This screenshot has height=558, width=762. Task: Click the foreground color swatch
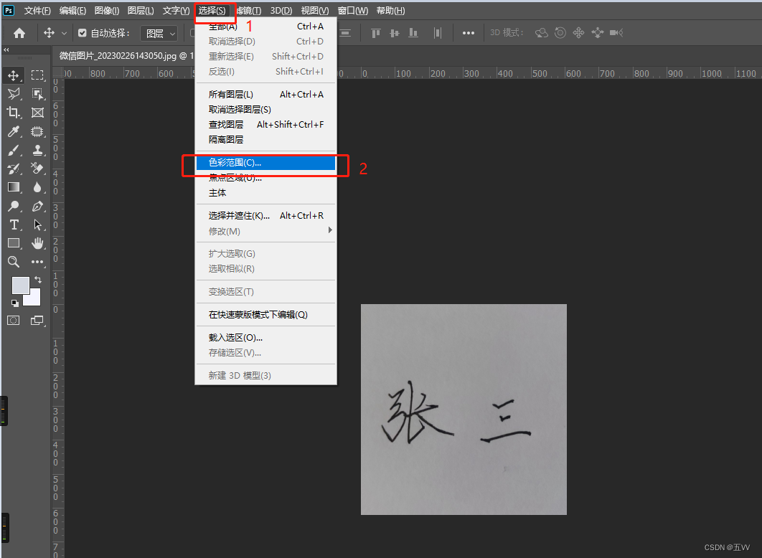(x=20, y=285)
